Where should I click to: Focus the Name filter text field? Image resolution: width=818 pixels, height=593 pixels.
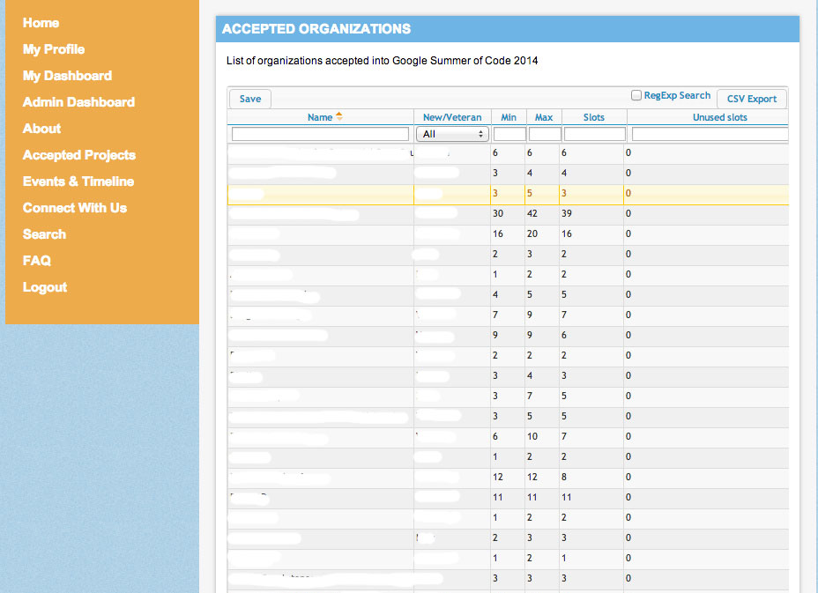click(x=320, y=134)
